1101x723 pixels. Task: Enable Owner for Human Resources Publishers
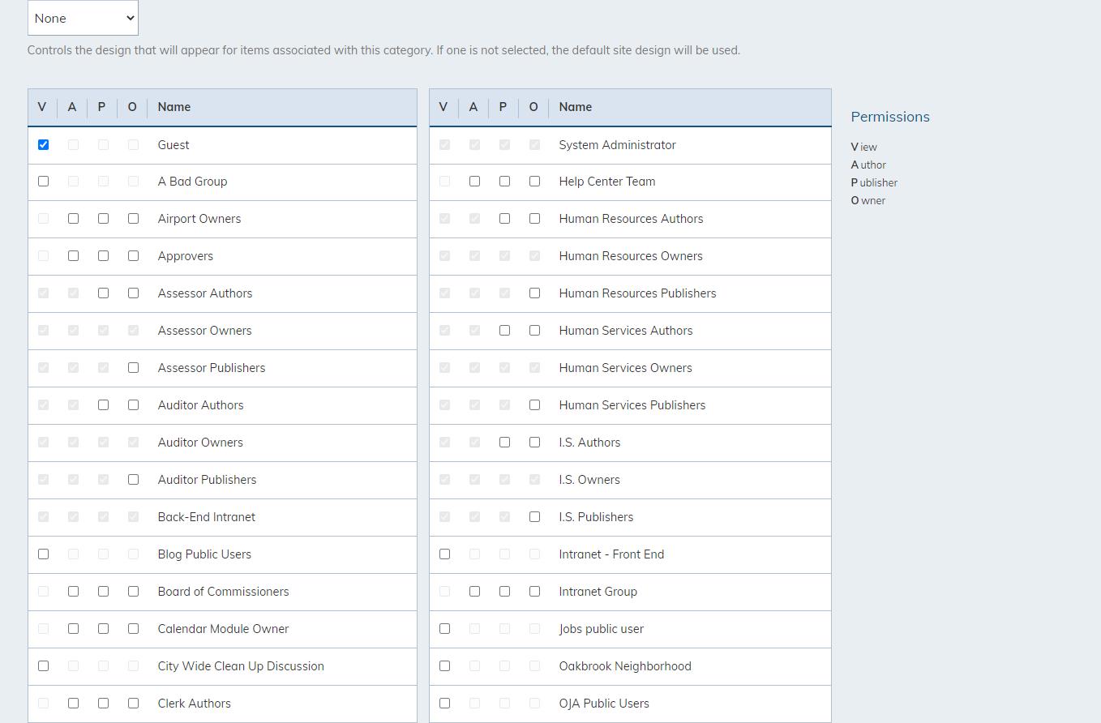click(x=535, y=293)
